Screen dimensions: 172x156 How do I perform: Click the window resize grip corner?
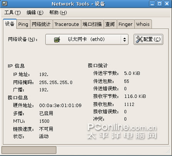point(168,151)
